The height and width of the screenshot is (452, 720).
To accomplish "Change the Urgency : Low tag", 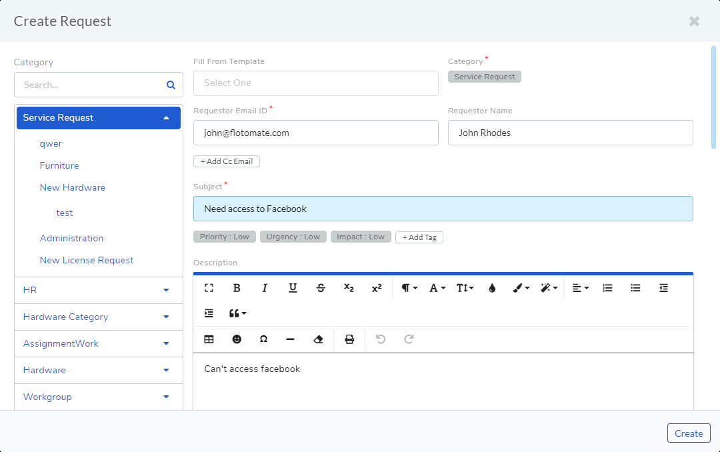I will click(293, 237).
